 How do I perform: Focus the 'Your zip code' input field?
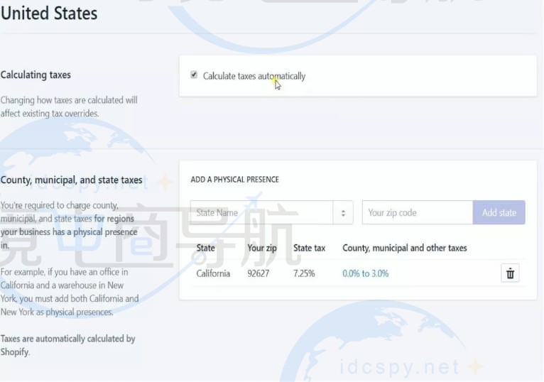(417, 212)
